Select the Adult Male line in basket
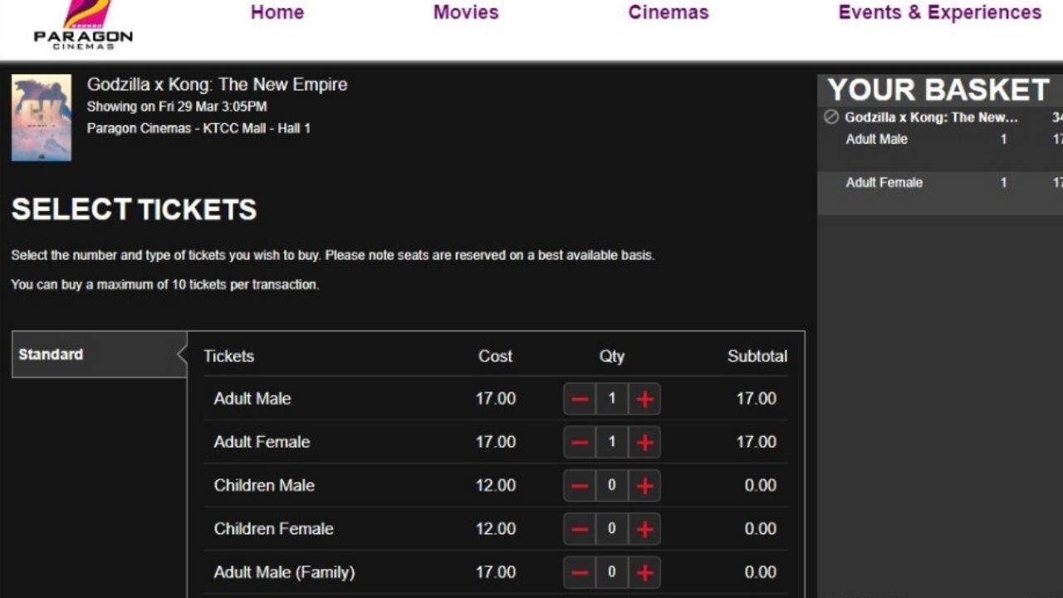The height and width of the screenshot is (598, 1063). point(876,139)
